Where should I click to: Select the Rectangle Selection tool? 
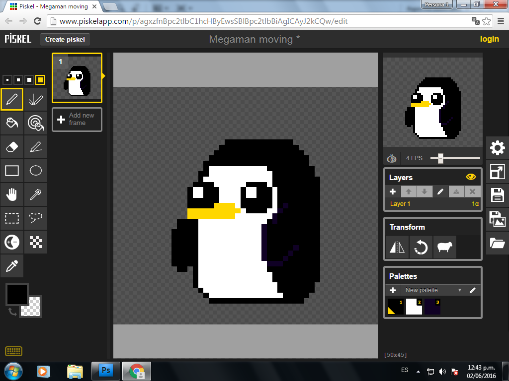[x=12, y=218]
